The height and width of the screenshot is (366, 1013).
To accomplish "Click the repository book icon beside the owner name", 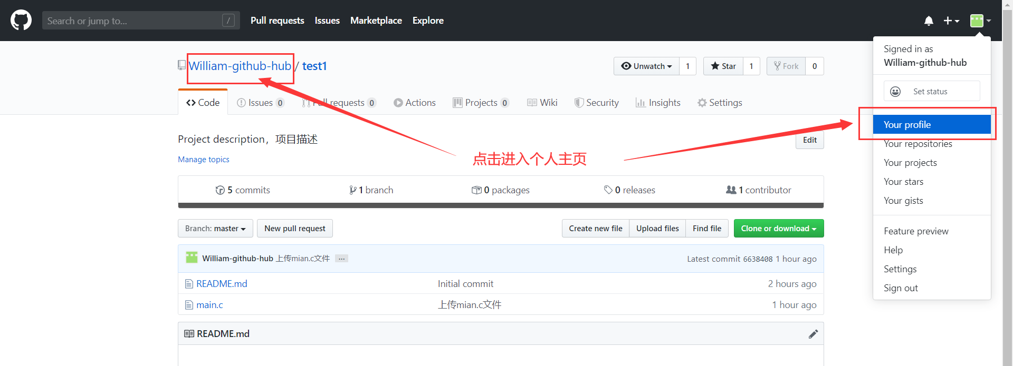I will (x=181, y=65).
